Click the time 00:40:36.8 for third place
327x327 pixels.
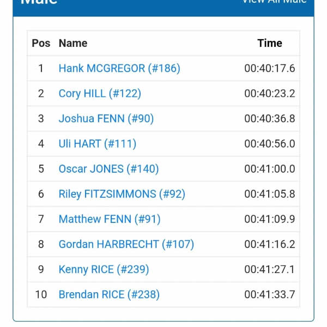(x=269, y=118)
